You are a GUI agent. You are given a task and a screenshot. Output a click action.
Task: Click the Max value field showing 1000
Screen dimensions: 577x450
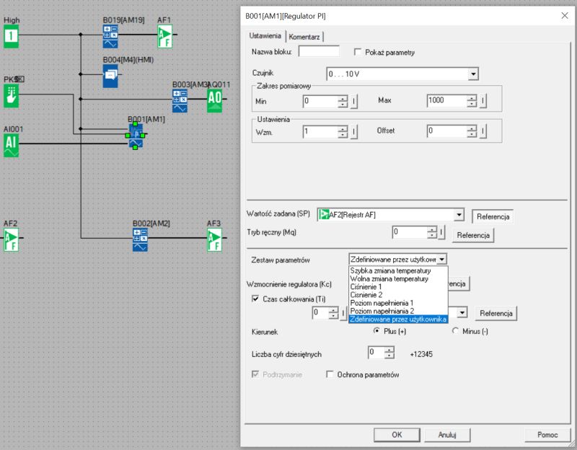coord(446,101)
